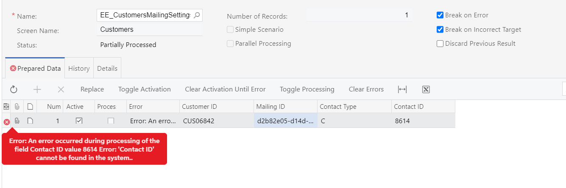Click the red error icon on row 1

tap(7, 122)
